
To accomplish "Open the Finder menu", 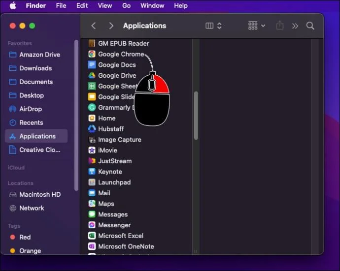I will click(36, 5).
